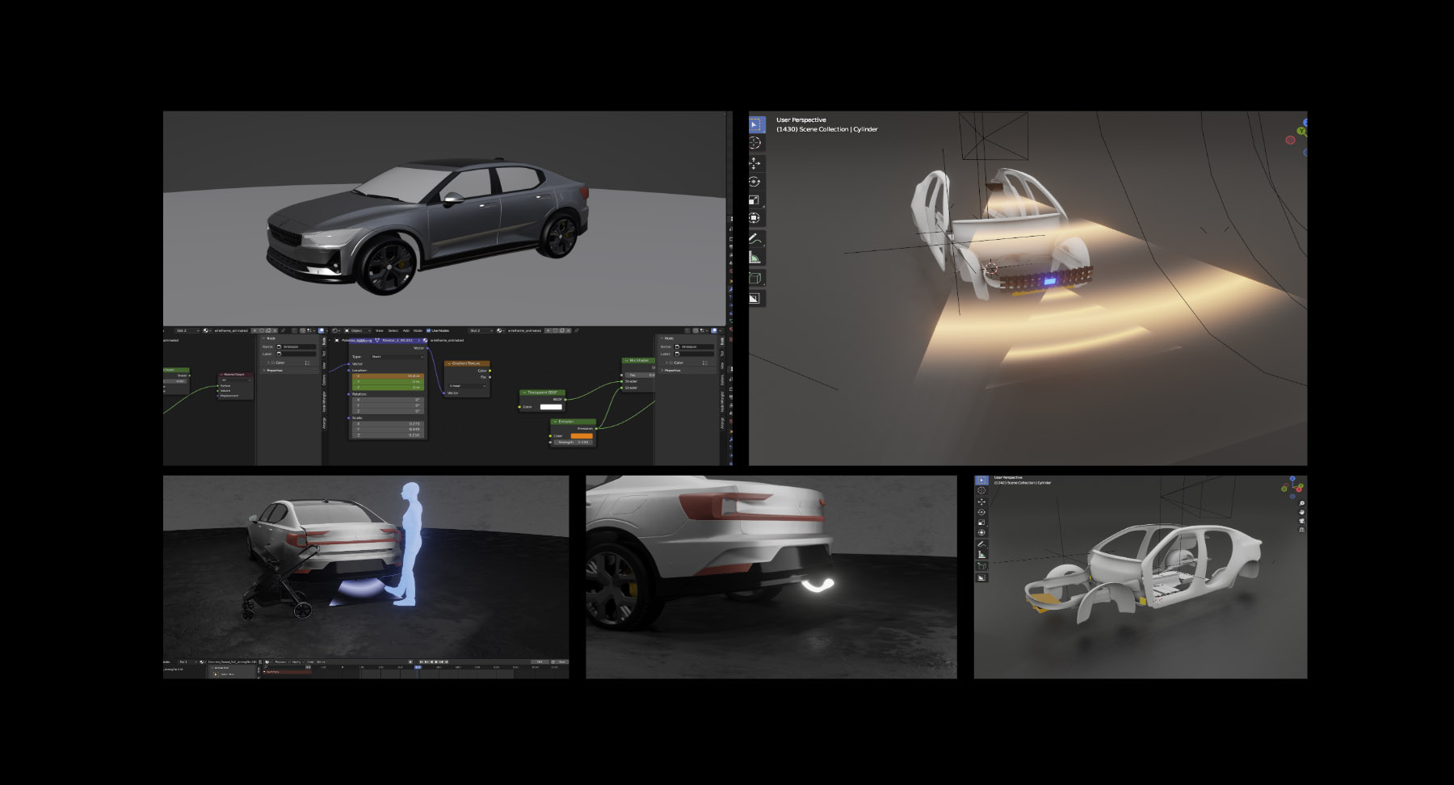Click the Label field in right node sidebar
This screenshot has height=785, width=1454.
click(x=695, y=354)
